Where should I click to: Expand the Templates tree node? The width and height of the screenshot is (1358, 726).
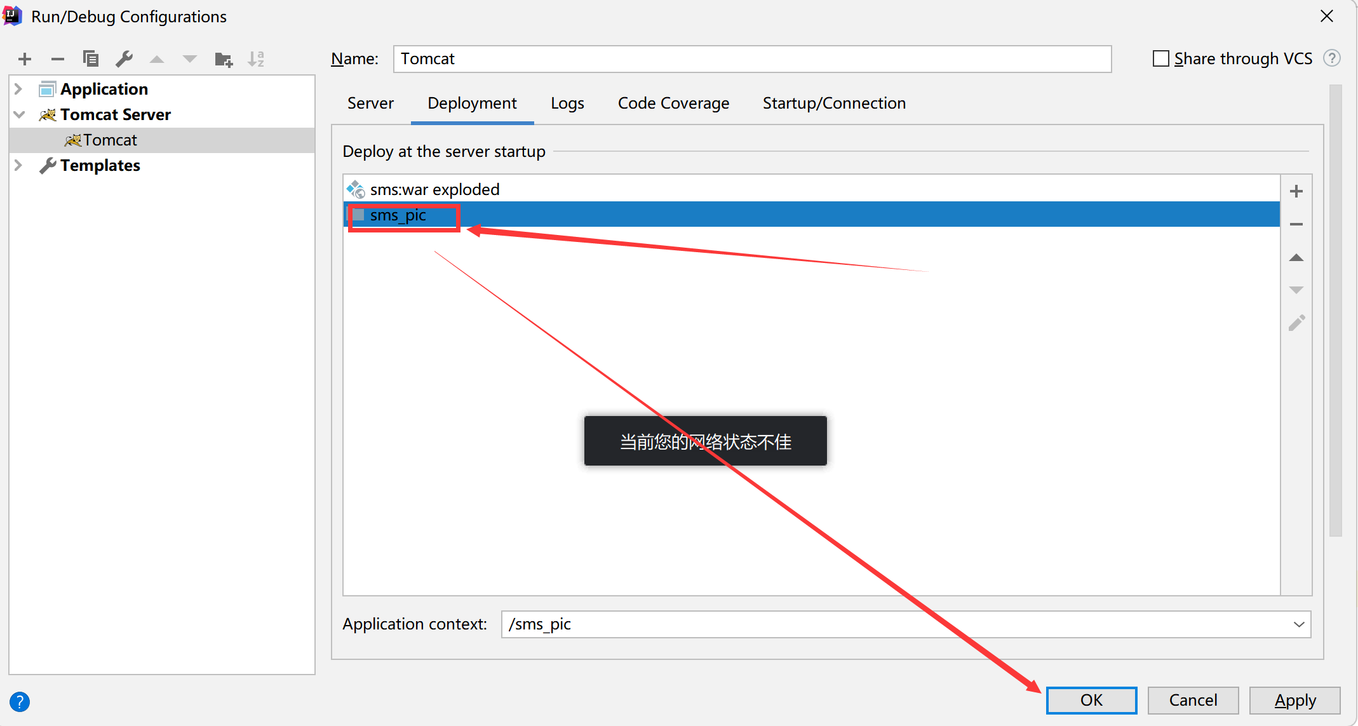(18, 165)
